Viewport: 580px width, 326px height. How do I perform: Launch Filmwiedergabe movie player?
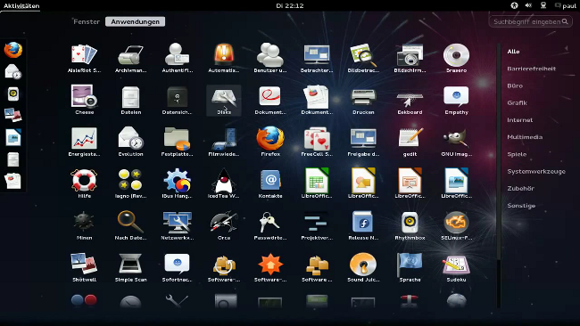coord(224,142)
